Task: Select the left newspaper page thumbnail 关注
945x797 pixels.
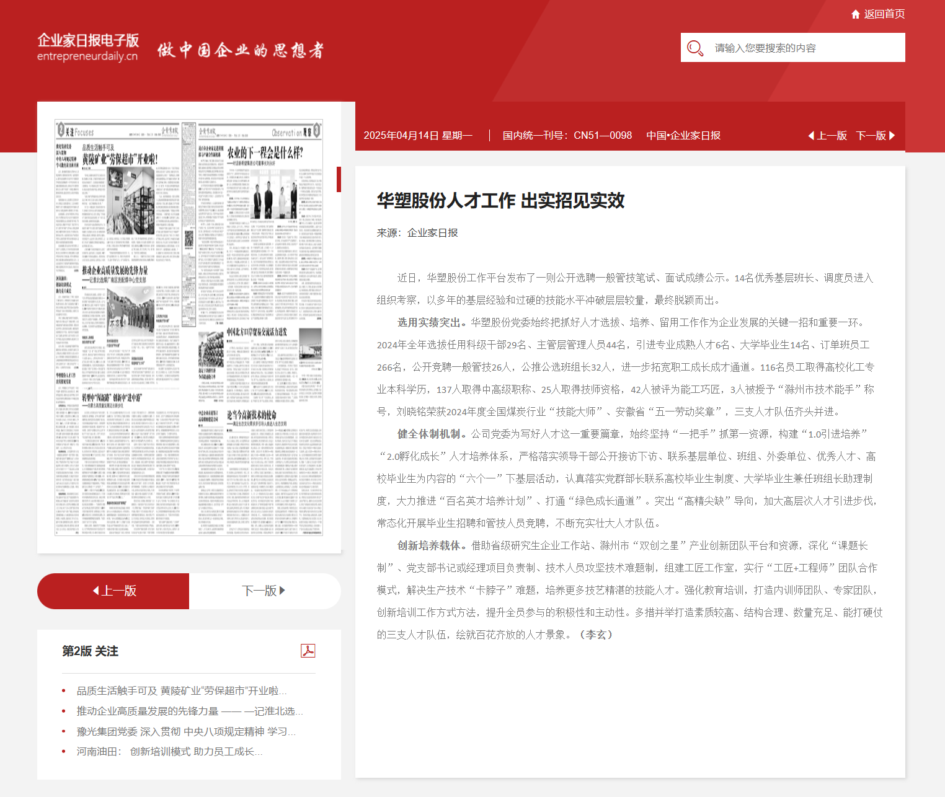Action: point(118,327)
